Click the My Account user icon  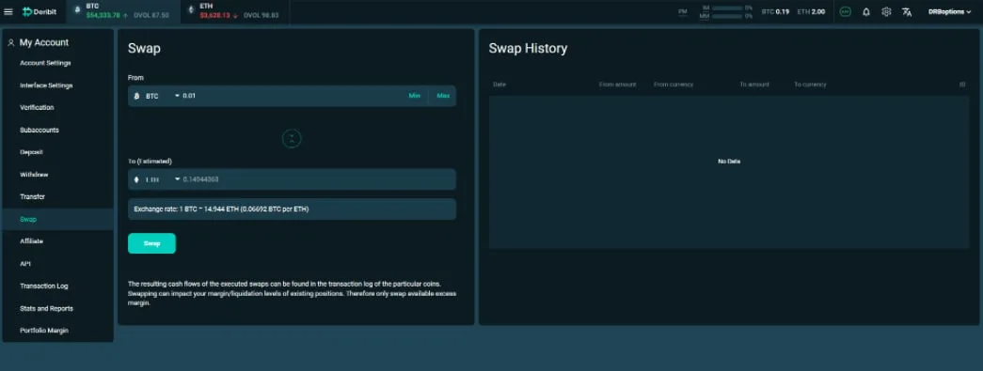point(10,42)
